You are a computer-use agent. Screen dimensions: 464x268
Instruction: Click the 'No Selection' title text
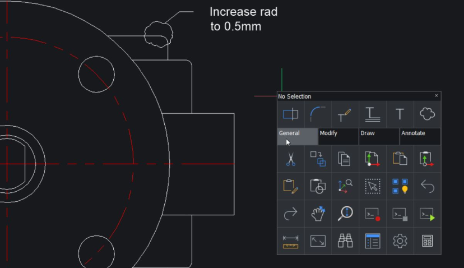tap(294, 96)
